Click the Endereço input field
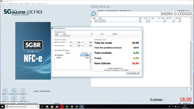Viewport: 194px width, 109px height. pyautogui.click(x=126, y=36)
